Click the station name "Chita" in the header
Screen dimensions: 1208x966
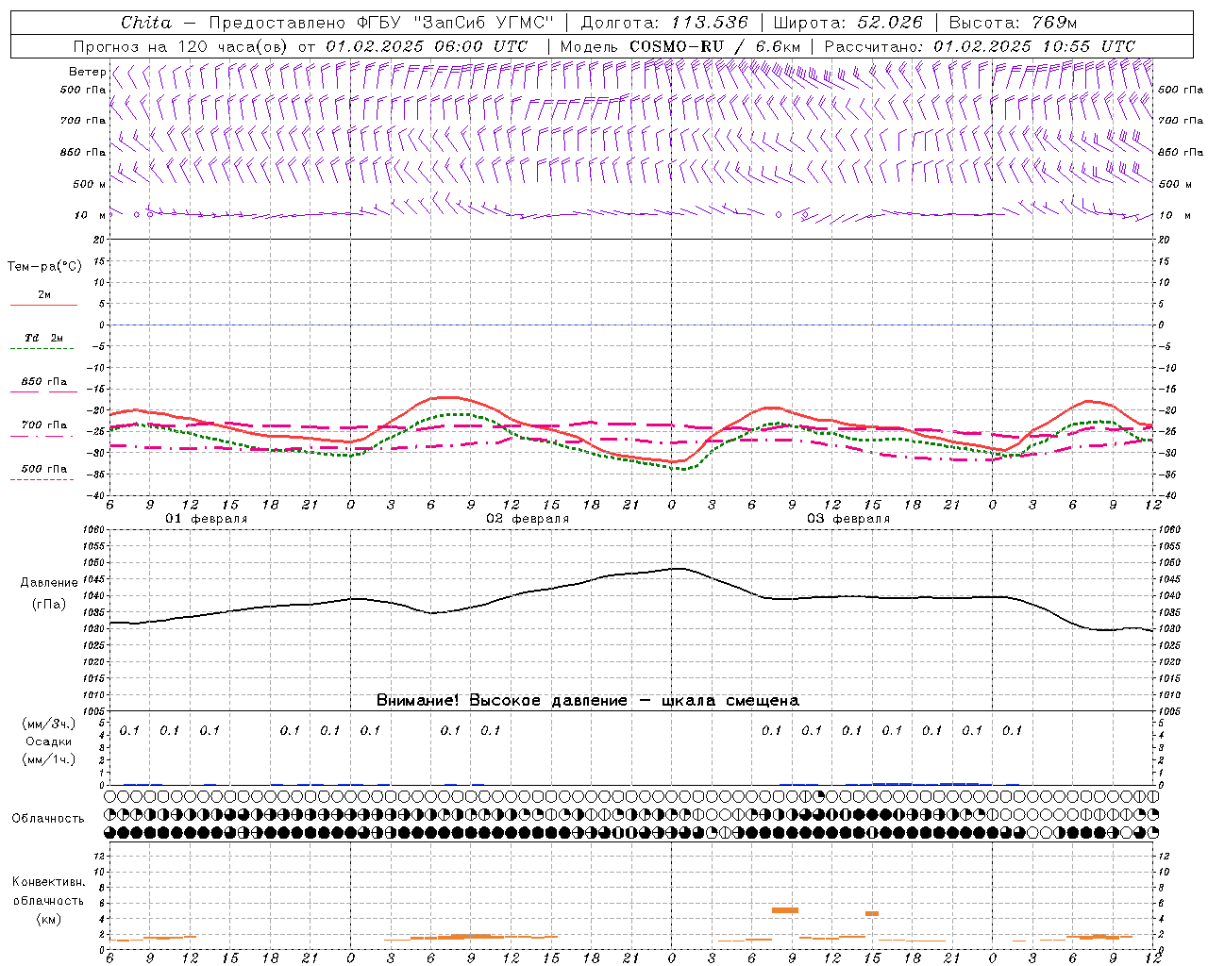146,23
